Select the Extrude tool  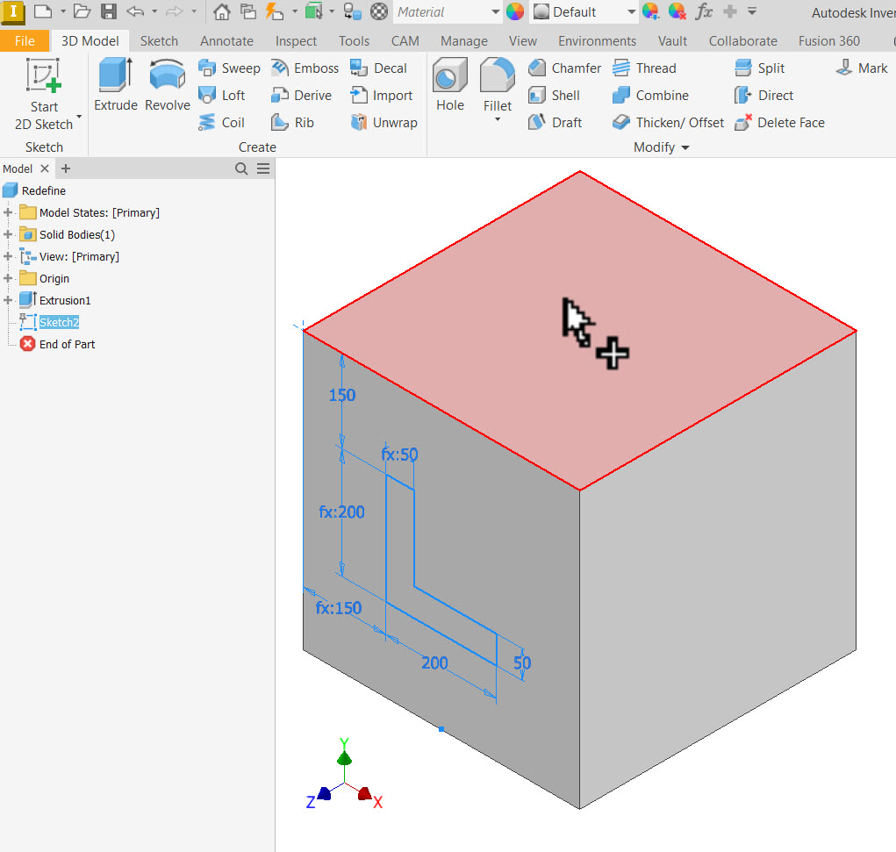(x=115, y=85)
